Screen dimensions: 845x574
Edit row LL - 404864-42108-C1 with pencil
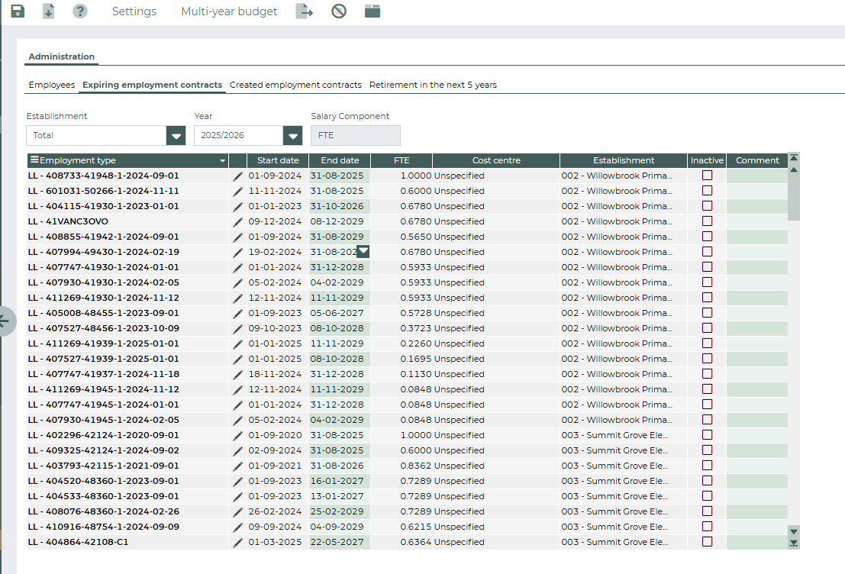coord(237,543)
